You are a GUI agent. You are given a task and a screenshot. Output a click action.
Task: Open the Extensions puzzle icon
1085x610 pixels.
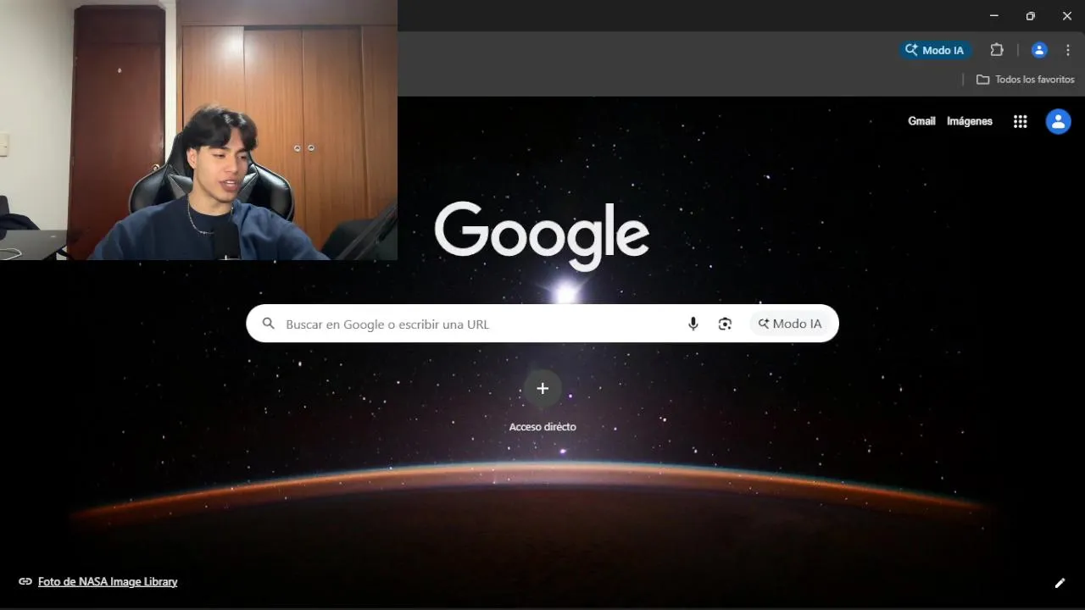(997, 50)
